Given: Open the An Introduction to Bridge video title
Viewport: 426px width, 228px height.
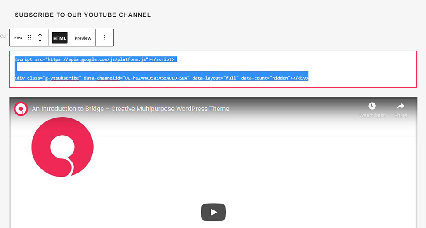Looking at the screenshot, I should (x=131, y=109).
